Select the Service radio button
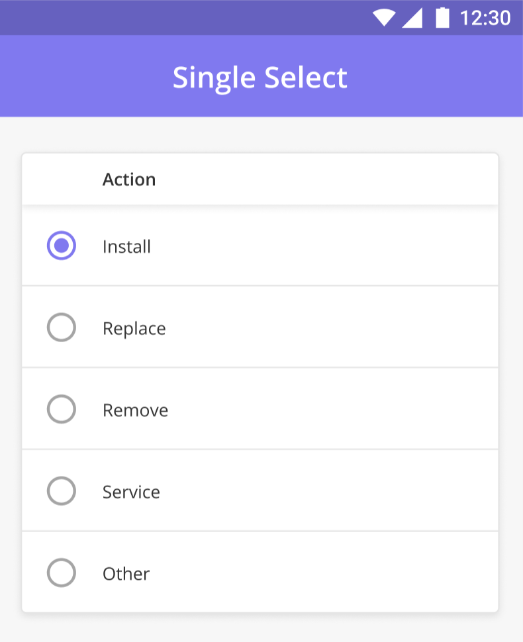This screenshot has height=642, width=523. point(62,491)
